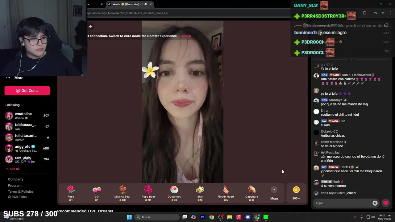This screenshot has height=222, width=395.
Task: Click the chris.rey930181 joined notice
Action: pos(338,193)
